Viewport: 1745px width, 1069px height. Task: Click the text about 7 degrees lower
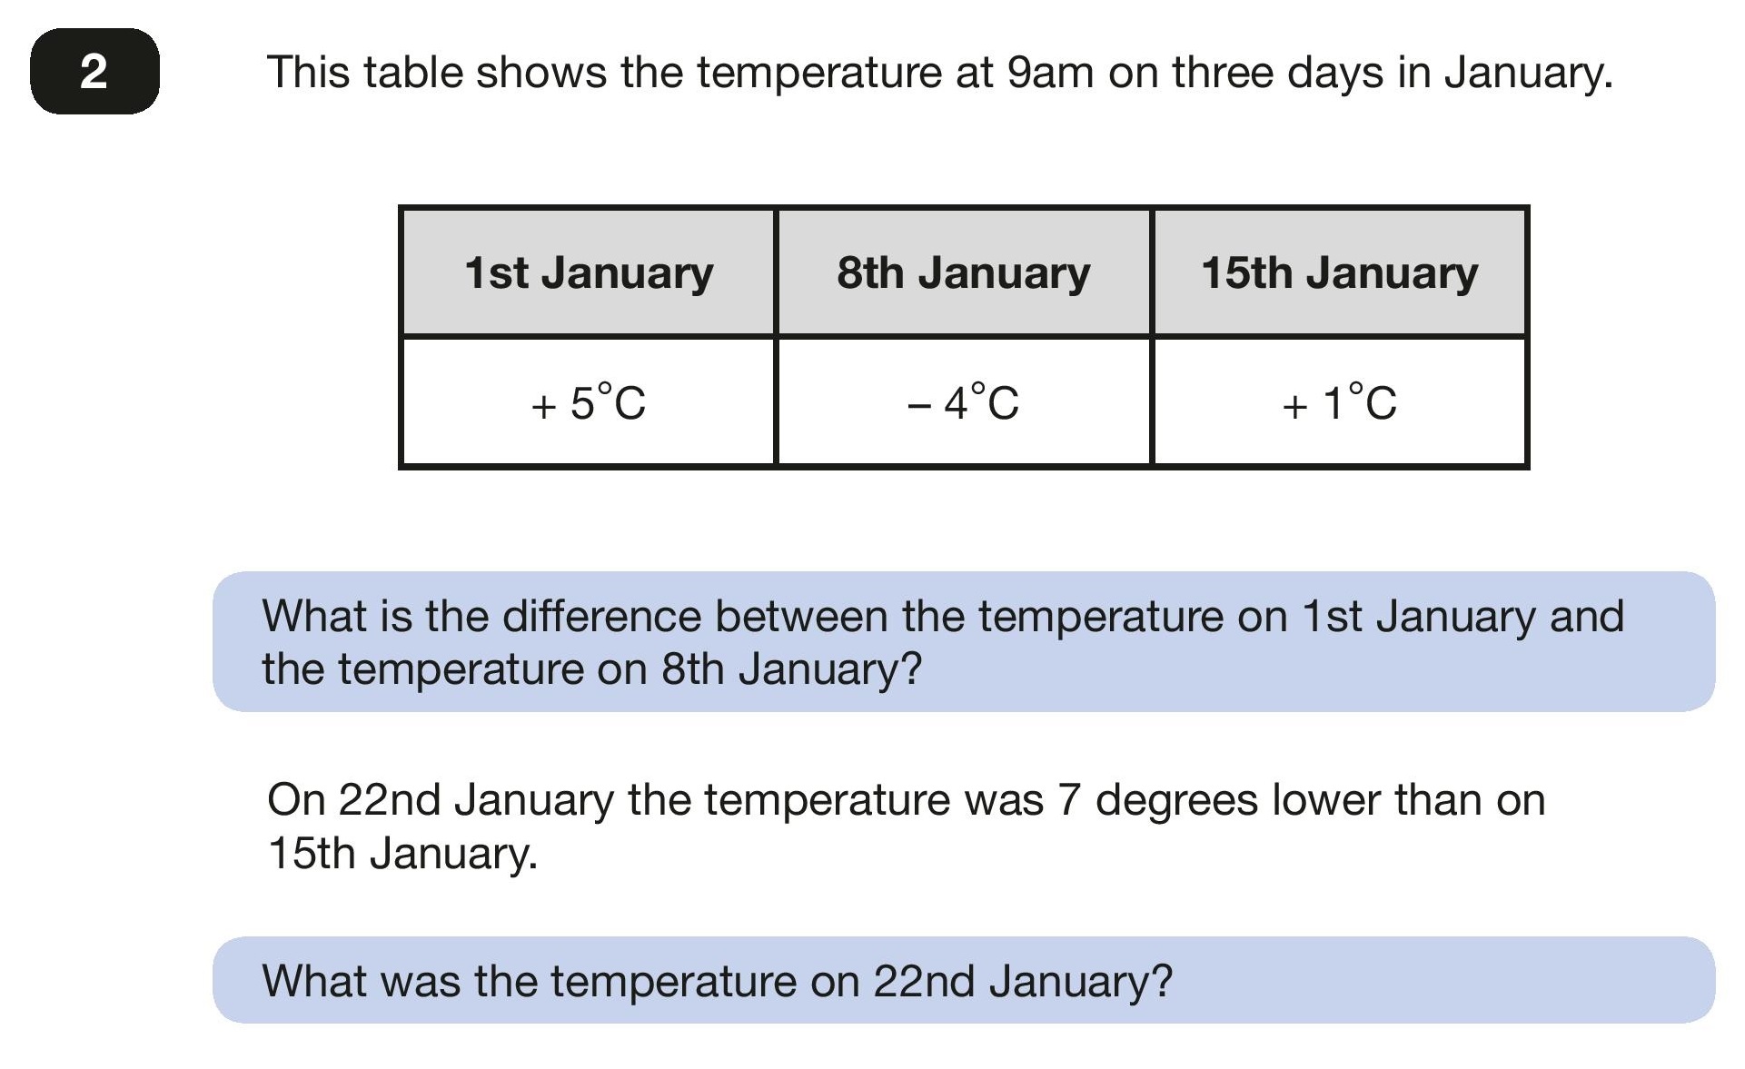tap(906, 826)
